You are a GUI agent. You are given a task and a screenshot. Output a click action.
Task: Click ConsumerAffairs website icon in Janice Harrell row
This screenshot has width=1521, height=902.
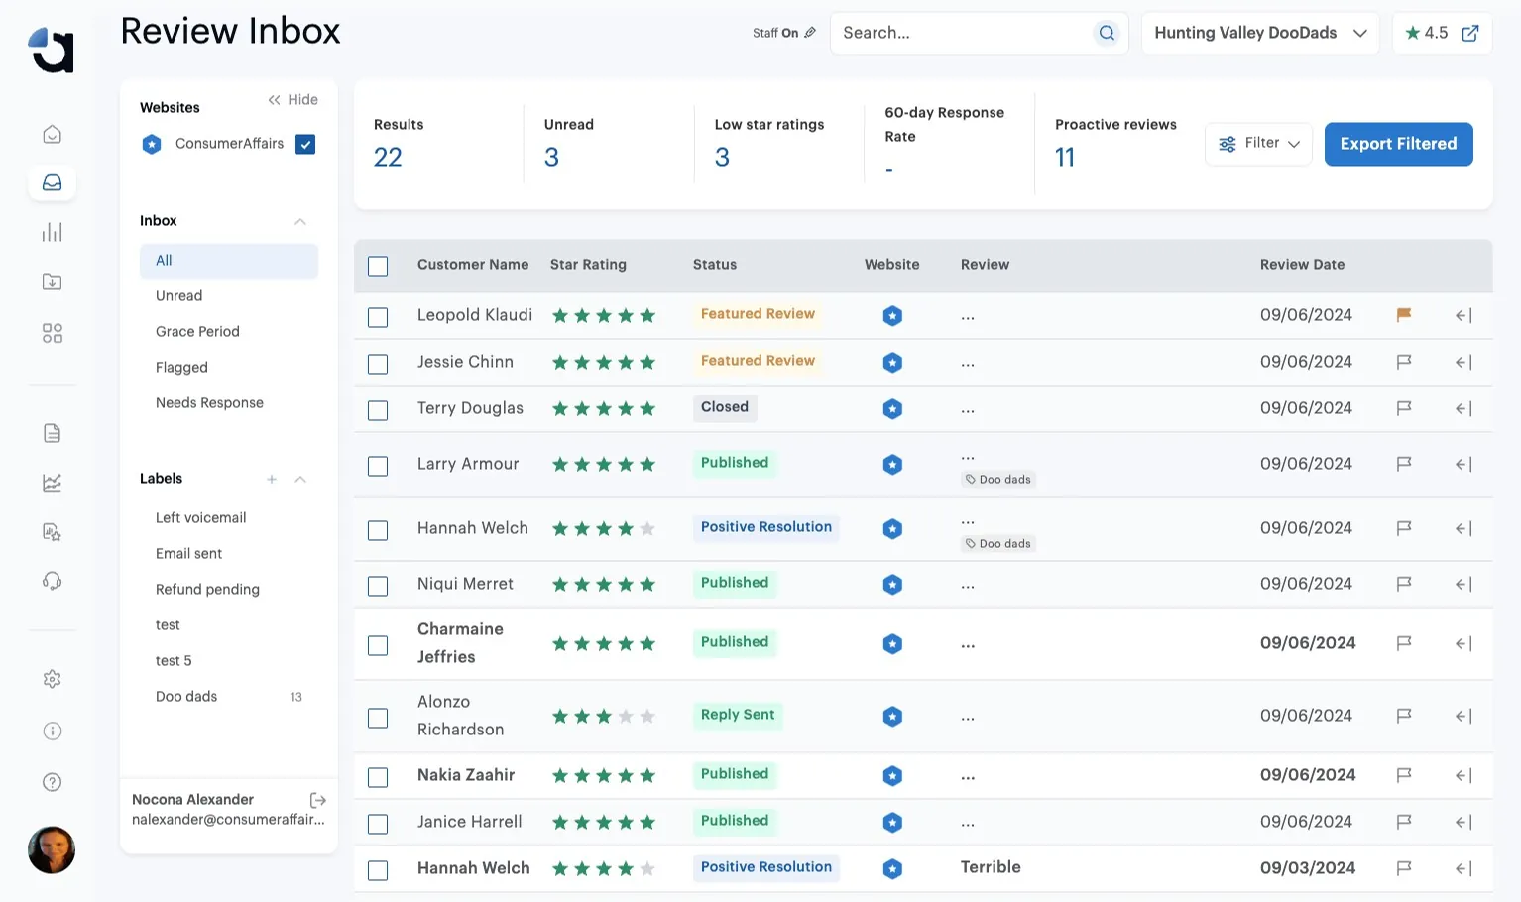pos(892,823)
